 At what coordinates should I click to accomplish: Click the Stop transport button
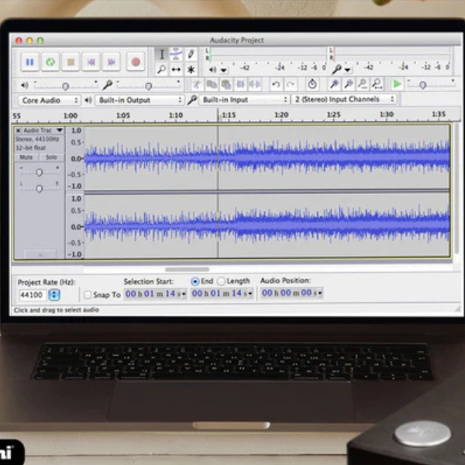pos(71,62)
